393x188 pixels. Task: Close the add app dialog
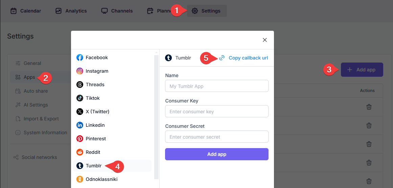pos(265,40)
